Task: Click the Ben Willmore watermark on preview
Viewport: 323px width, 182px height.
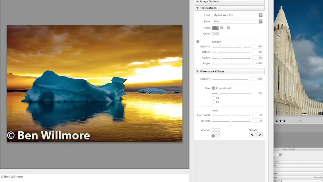Action: tap(48, 135)
